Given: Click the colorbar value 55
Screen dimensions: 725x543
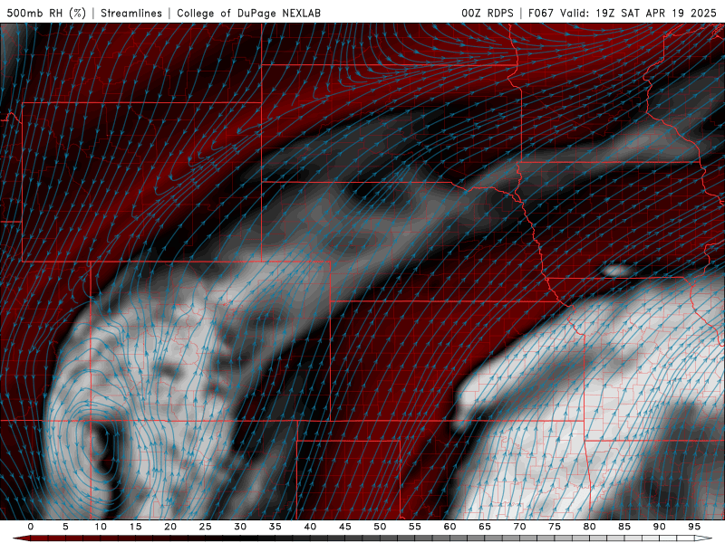Looking at the screenshot, I should tap(415, 527).
